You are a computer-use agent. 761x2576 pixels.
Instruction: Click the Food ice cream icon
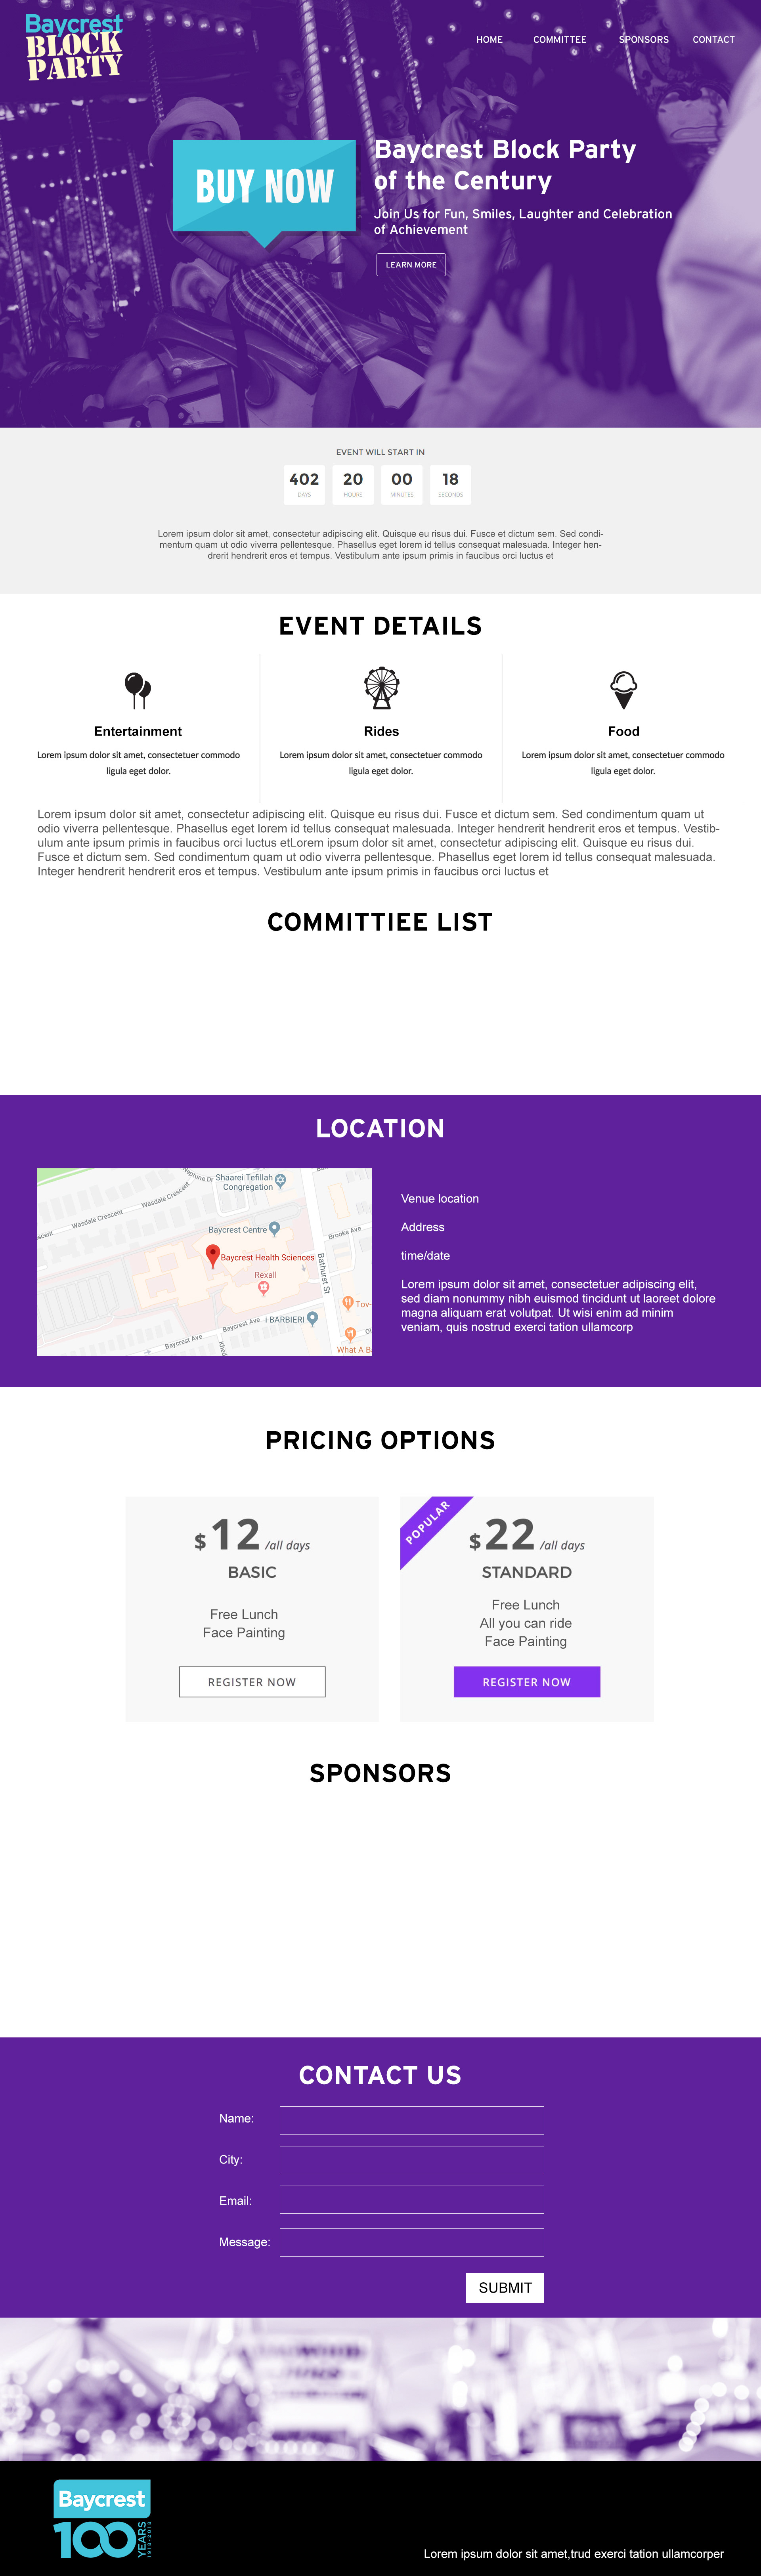pos(623,690)
